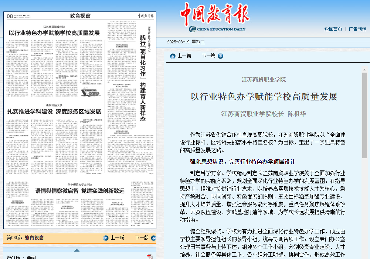This screenshot has height=259, width=370.
Task: Click the China Education Daily emblem icon
Action: (x=192, y=29)
